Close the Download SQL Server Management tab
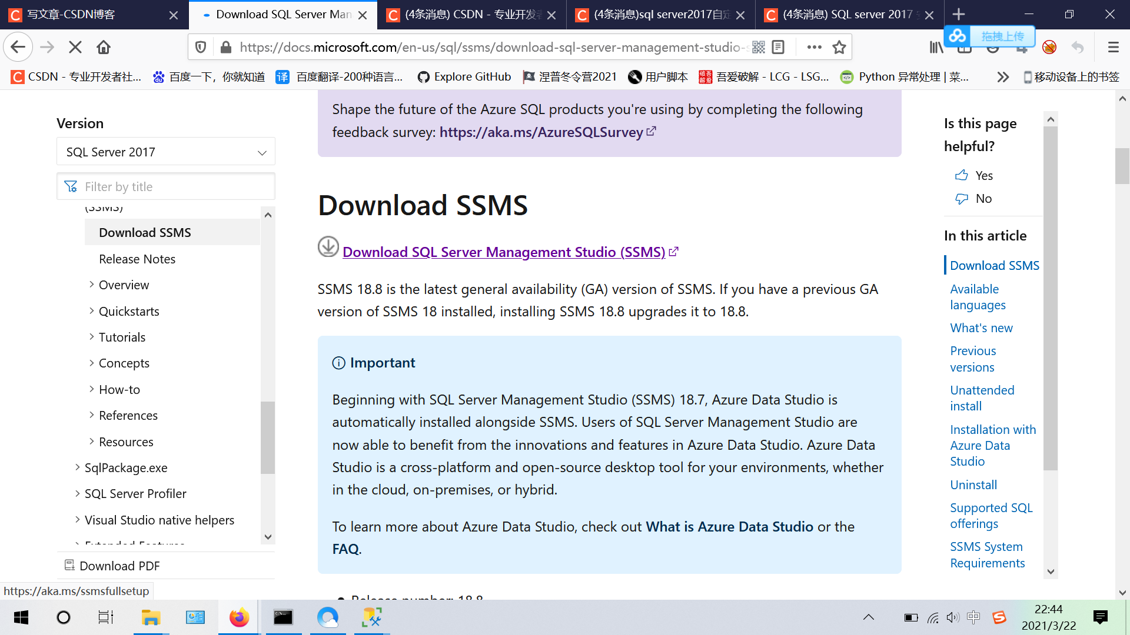This screenshot has width=1130, height=635. click(x=363, y=15)
